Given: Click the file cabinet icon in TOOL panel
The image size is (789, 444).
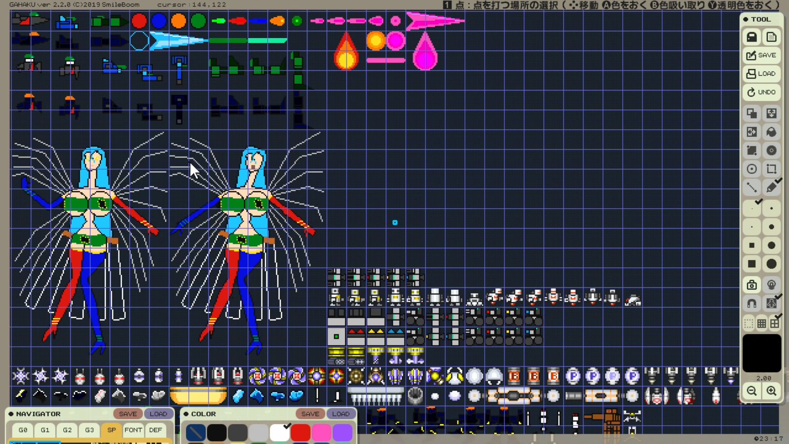Looking at the screenshot, I should [x=752, y=37].
